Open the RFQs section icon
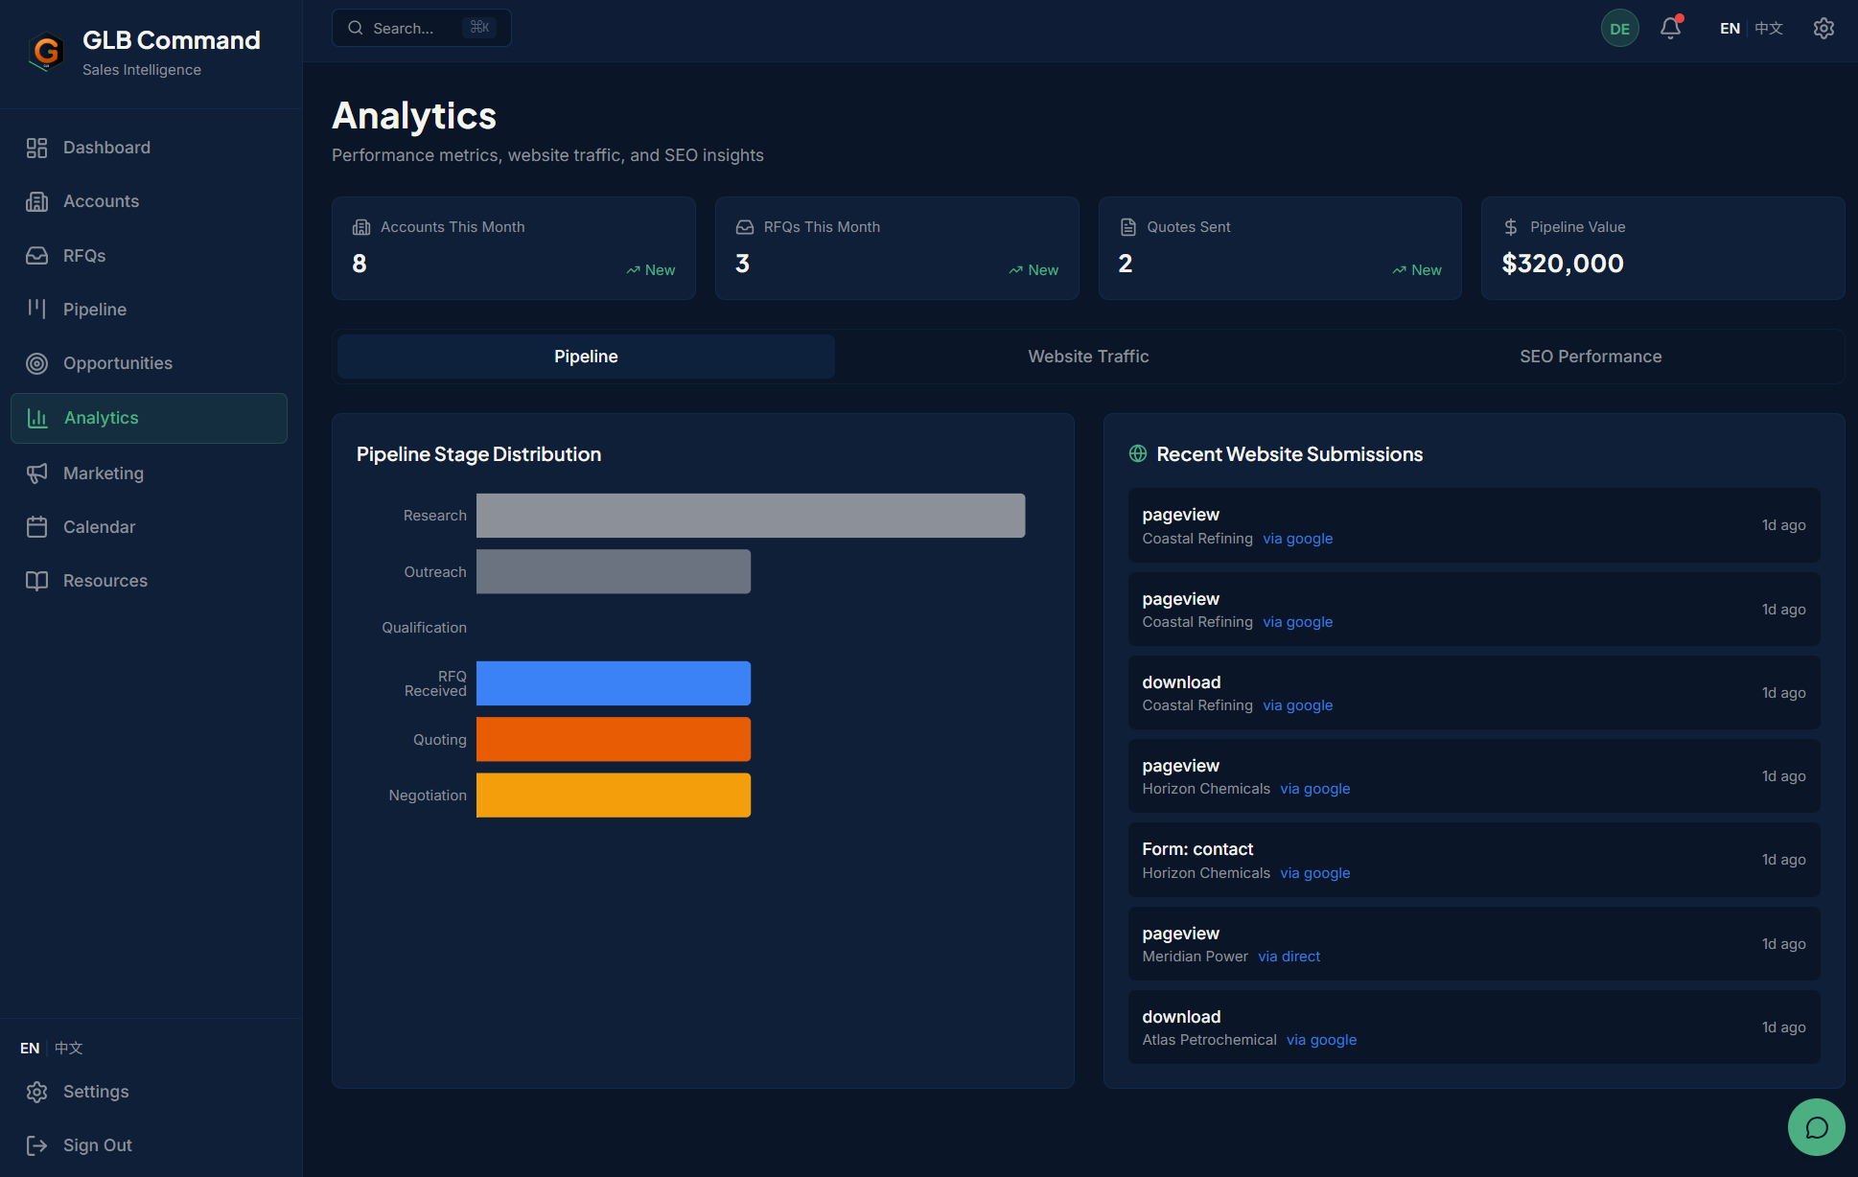Screen dimensions: 1858x1177 pos(36,255)
